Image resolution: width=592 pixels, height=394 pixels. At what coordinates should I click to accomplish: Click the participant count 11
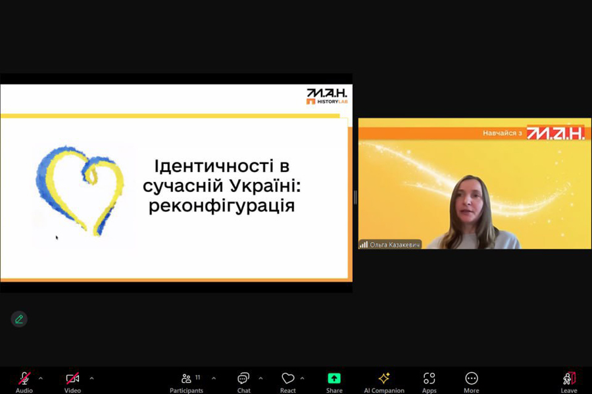(198, 377)
